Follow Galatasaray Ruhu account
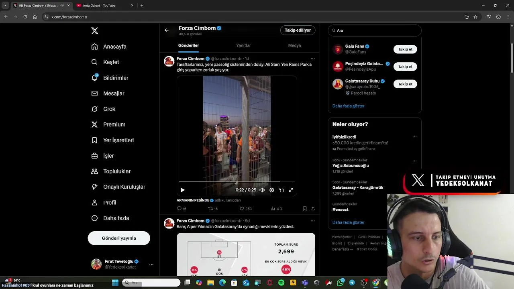Screen dimensions: 514x289 [405, 84]
